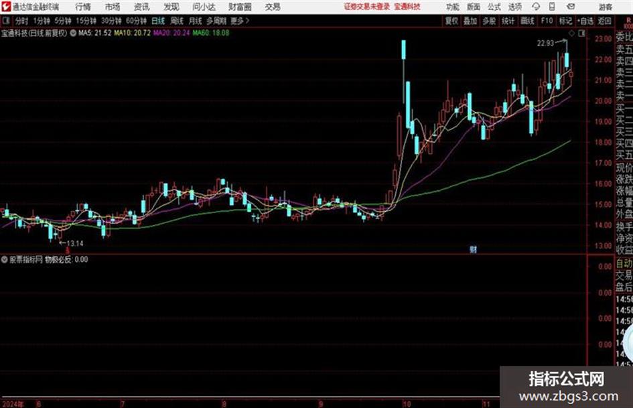Open main chart indicator dropdown beside 宝通科技

72,33
